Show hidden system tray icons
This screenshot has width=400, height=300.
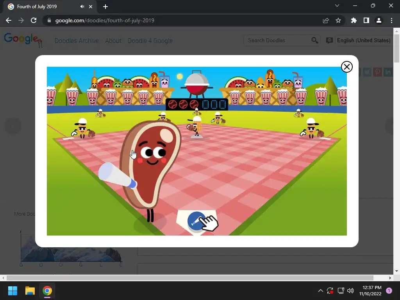point(321,291)
